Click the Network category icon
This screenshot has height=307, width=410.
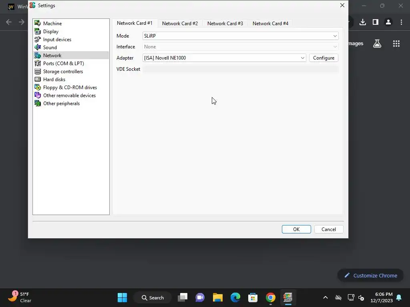(x=38, y=55)
